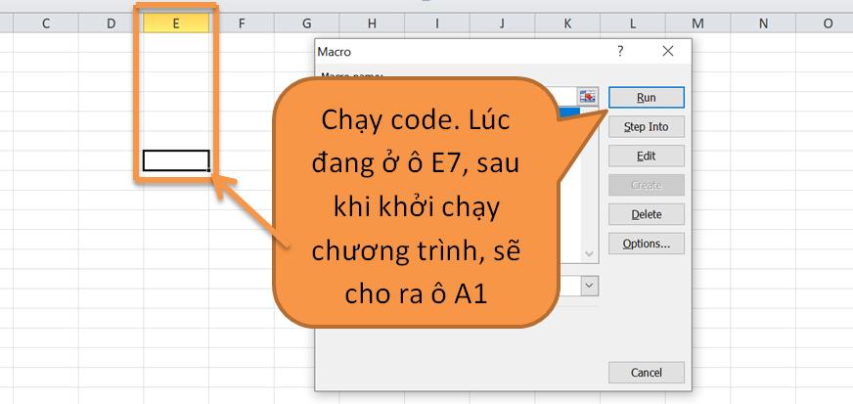Close the Macro dialog window
The height and width of the screenshot is (404, 853).
pos(668,51)
